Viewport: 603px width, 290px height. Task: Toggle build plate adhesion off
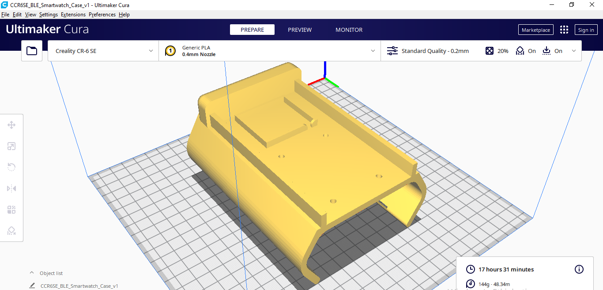coord(552,51)
